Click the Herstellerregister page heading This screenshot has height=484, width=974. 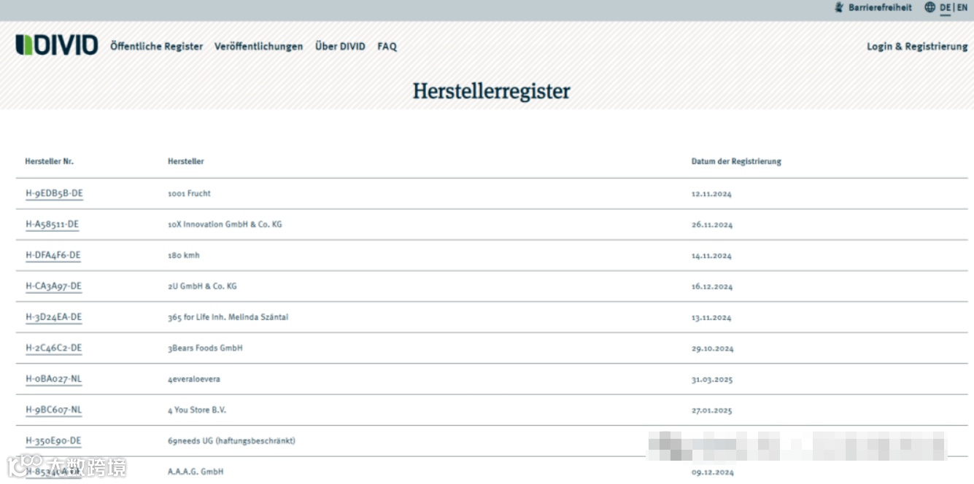click(491, 91)
